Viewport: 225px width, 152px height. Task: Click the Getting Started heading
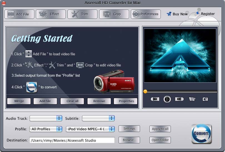pyautogui.click(x=42, y=39)
